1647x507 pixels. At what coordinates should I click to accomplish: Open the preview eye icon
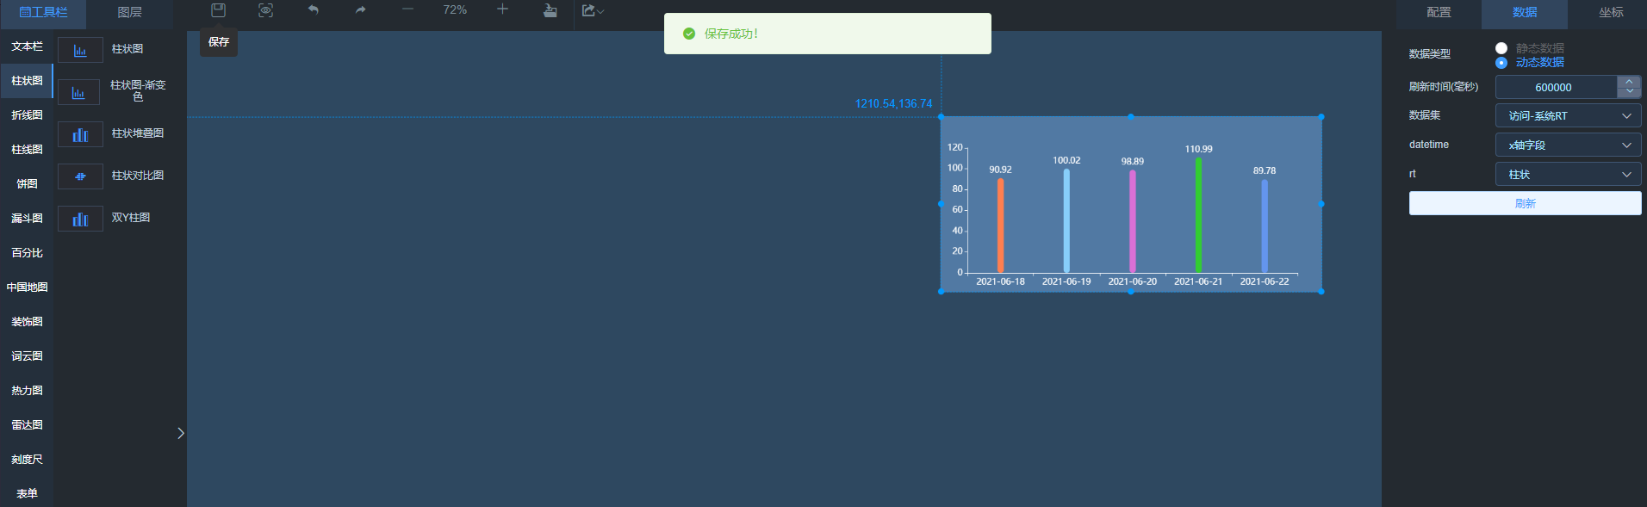point(265,10)
